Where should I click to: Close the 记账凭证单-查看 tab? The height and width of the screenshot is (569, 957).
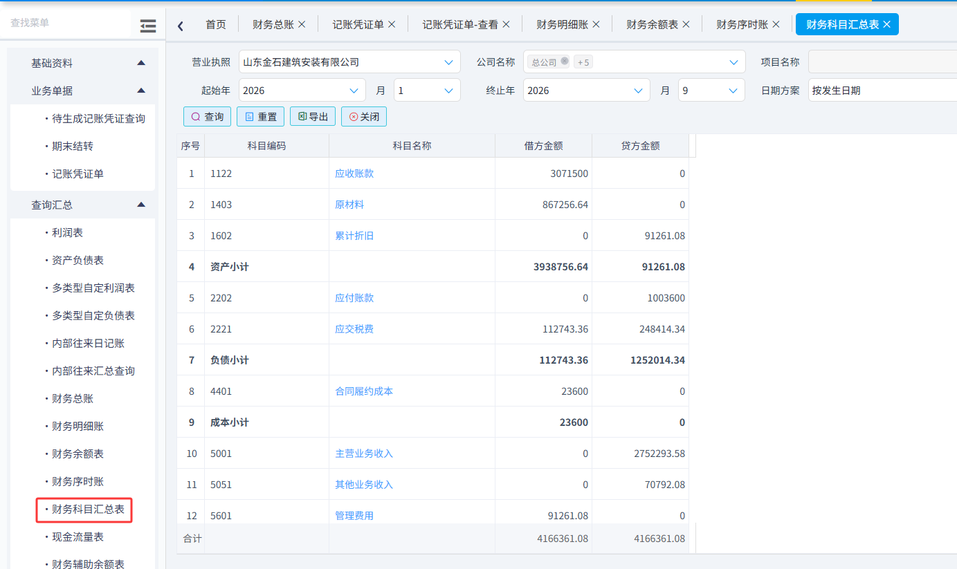pos(506,24)
